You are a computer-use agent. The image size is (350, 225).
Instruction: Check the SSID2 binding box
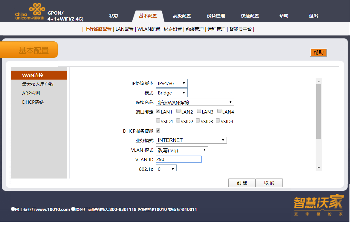coord(178,120)
